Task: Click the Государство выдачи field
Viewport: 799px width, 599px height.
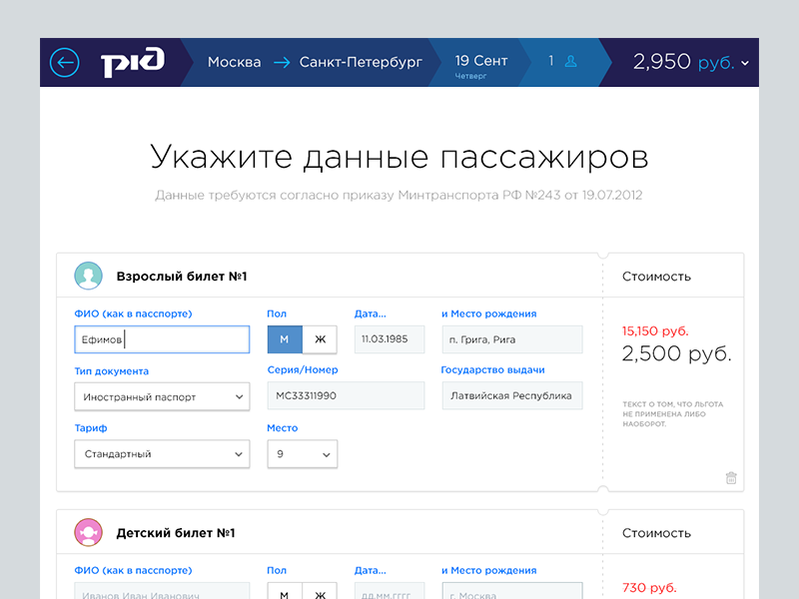Action: 511,396
